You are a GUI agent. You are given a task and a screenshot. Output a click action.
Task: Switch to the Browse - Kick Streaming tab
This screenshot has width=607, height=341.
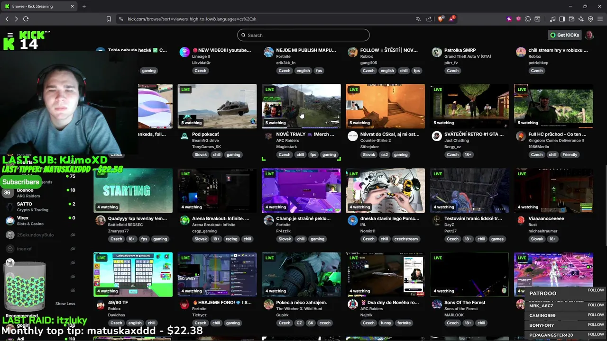(x=39, y=6)
